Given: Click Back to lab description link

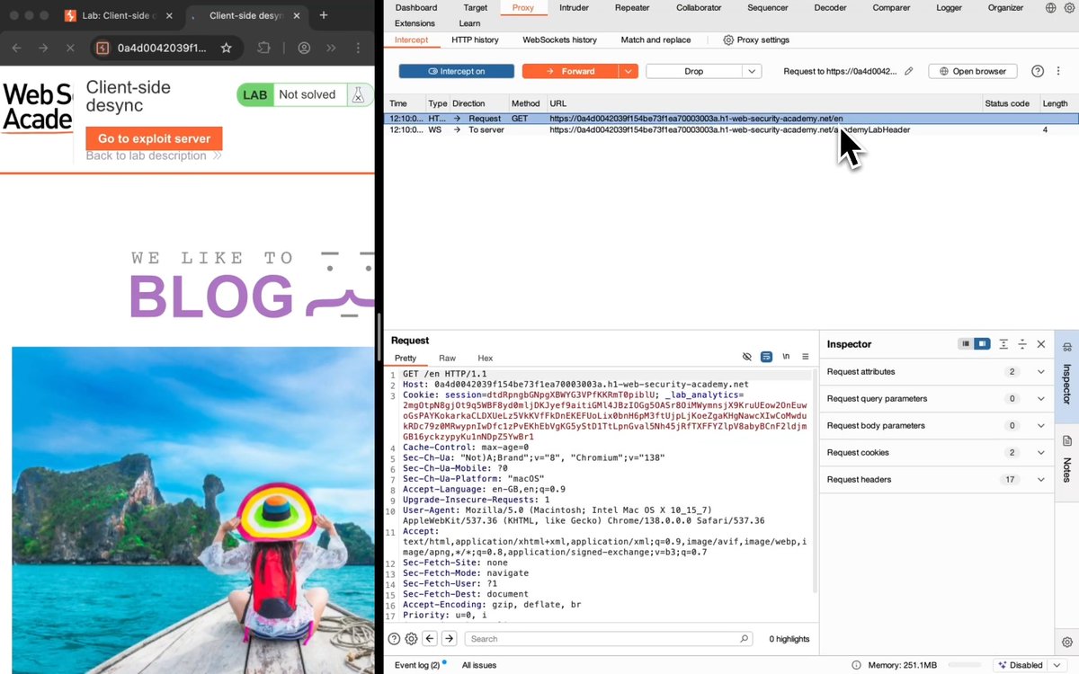Looking at the screenshot, I should click(154, 155).
